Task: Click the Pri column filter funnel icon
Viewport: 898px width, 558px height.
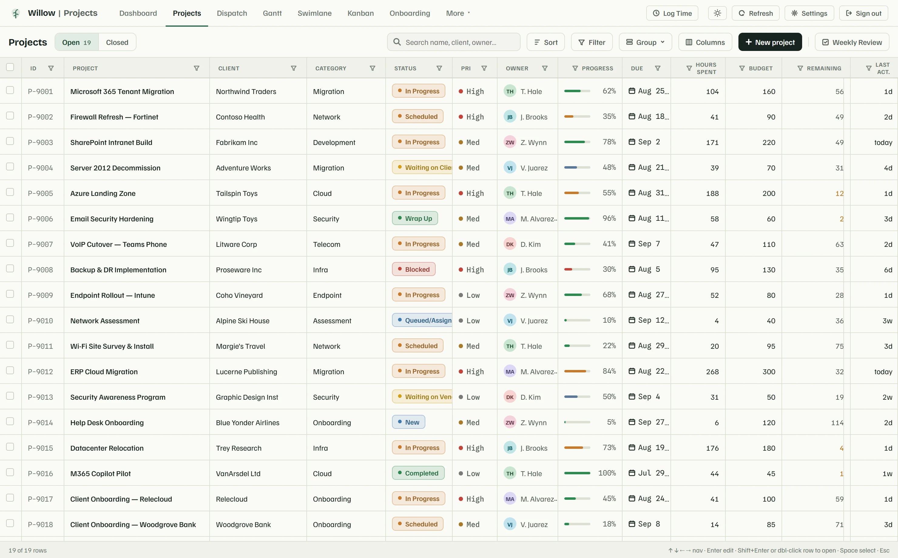Action: [x=484, y=68]
